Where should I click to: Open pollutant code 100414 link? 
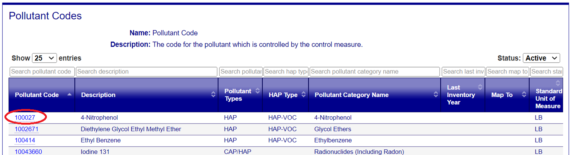tap(25, 141)
